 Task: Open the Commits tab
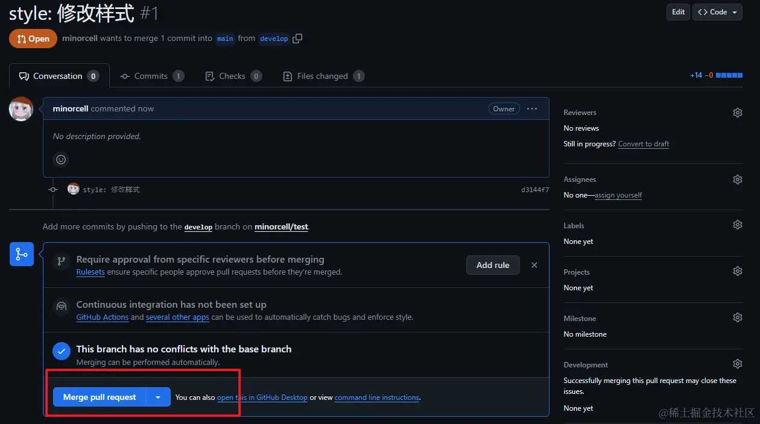[152, 76]
